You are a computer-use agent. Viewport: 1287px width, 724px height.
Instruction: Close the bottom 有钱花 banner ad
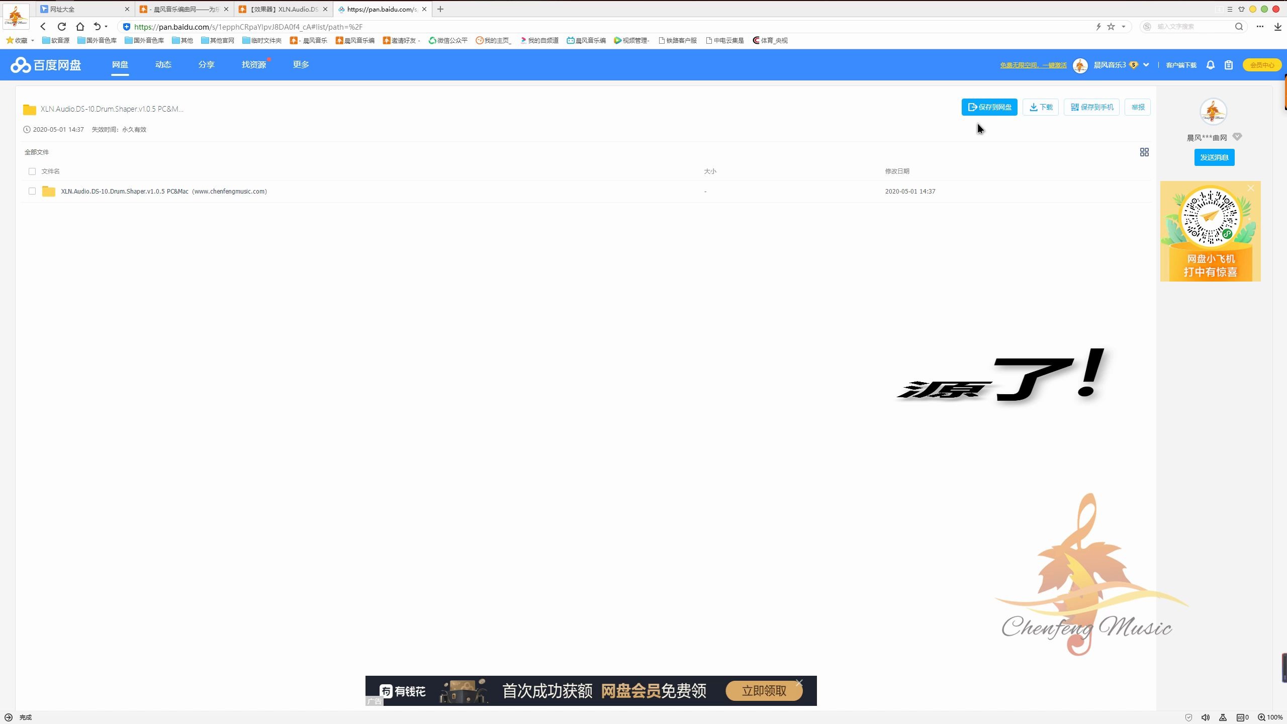pos(799,683)
